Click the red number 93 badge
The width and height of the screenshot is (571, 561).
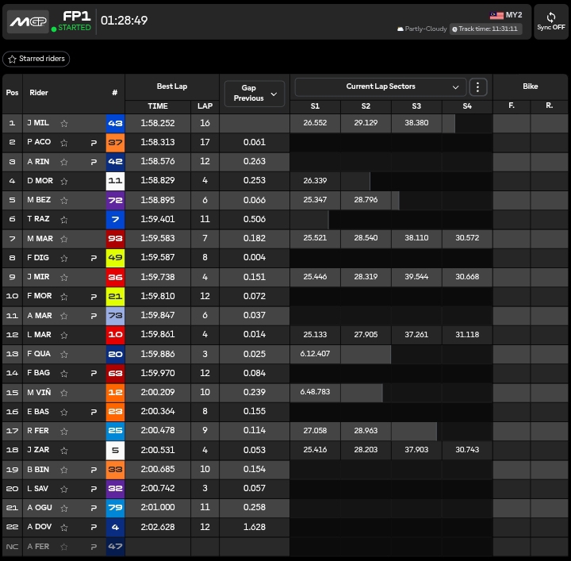point(115,239)
